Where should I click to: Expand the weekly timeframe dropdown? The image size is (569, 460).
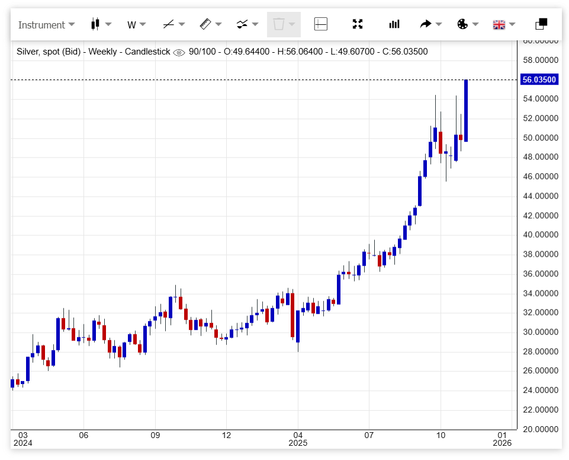coord(136,24)
